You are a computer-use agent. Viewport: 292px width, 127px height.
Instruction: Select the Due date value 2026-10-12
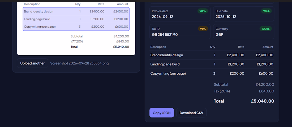point(226,16)
